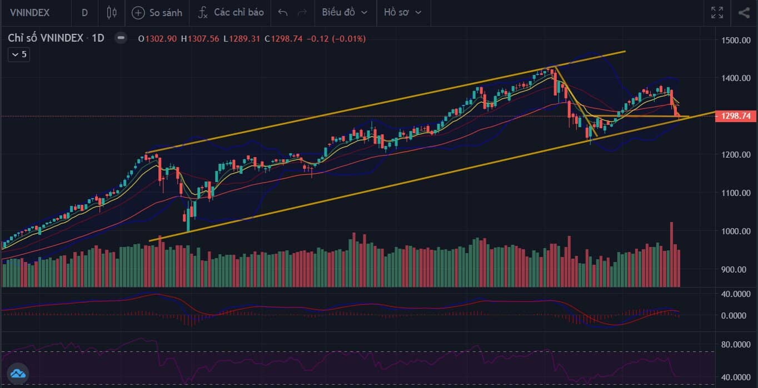Image resolution: width=758 pixels, height=388 pixels.
Task: Click the close value C1298.74 in the legend
Action: coord(283,39)
